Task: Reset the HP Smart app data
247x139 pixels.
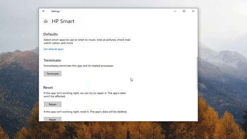Action: point(52,119)
